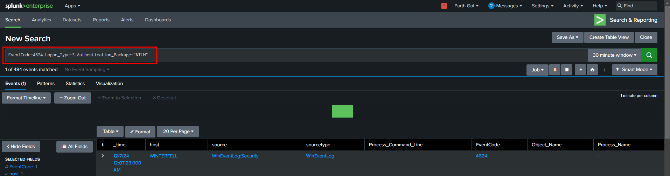Viewport: 670px width, 176px height.
Task: Switch to the Search nav tab
Action: (x=13, y=20)
